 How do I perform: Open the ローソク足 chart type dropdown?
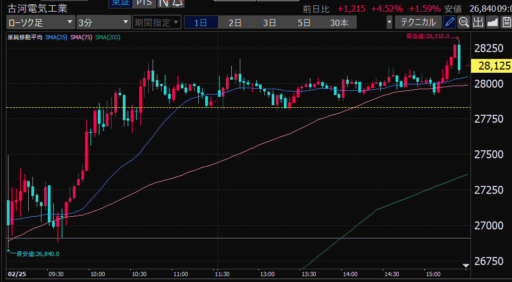click(x=40, y=22)
